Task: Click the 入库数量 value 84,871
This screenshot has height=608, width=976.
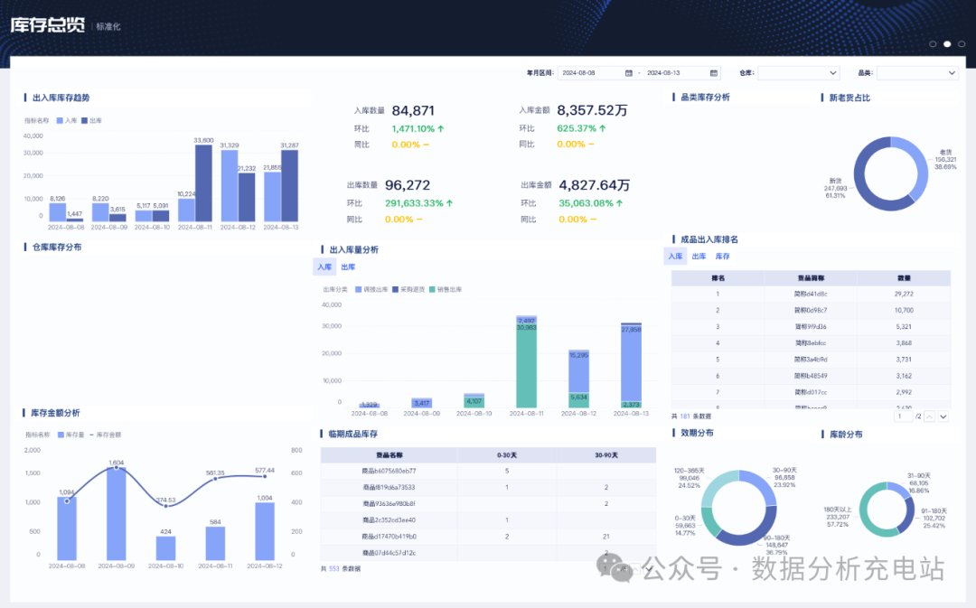Action: (x=413, y=111)
